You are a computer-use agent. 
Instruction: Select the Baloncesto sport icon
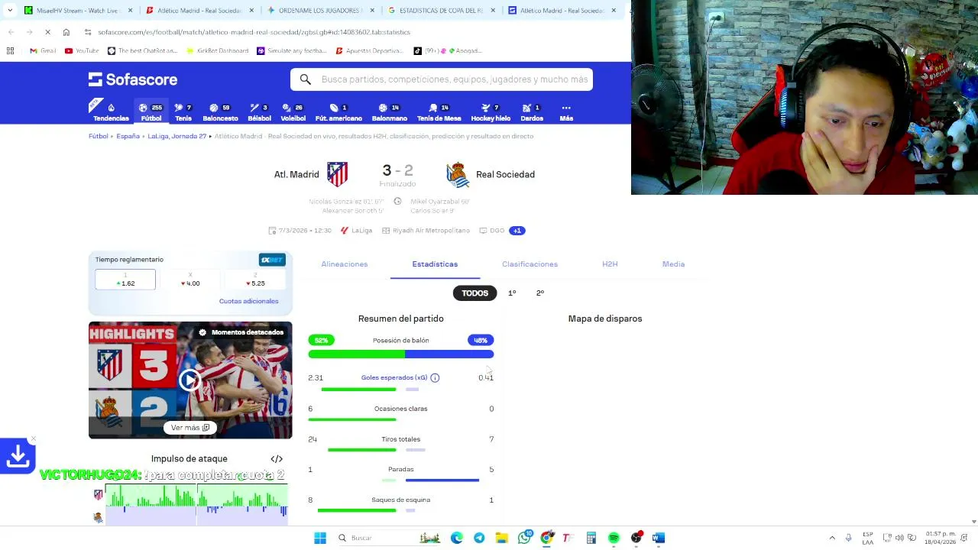click(220, 112)
